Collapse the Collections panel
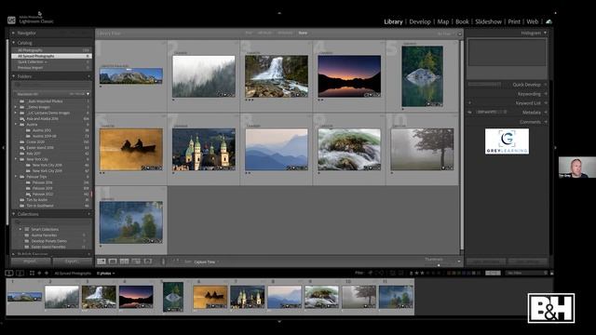This screenshot has width=596, height=335. tap(13, 214)
